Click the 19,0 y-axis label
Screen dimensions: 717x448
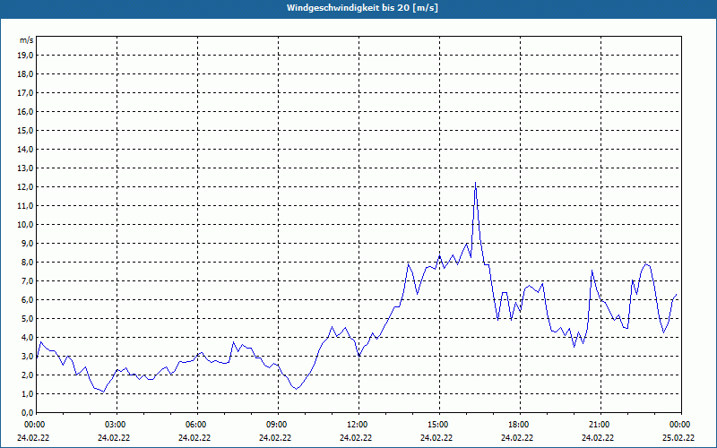(x=25, y=56)
